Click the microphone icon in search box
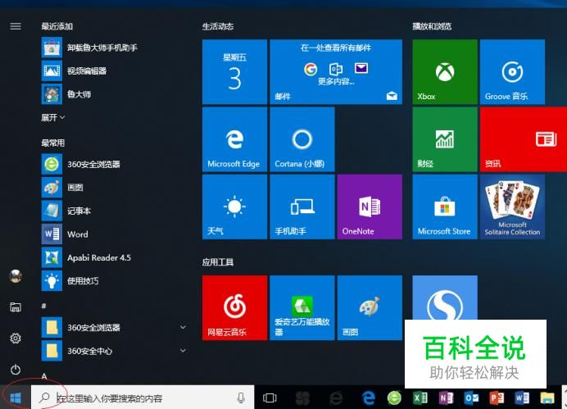Screen dimensions: 567x409 [x=241, y=398]
